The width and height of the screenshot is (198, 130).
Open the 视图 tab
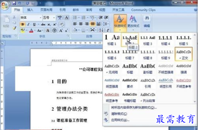pyautogui.click(x=102, y=10)
